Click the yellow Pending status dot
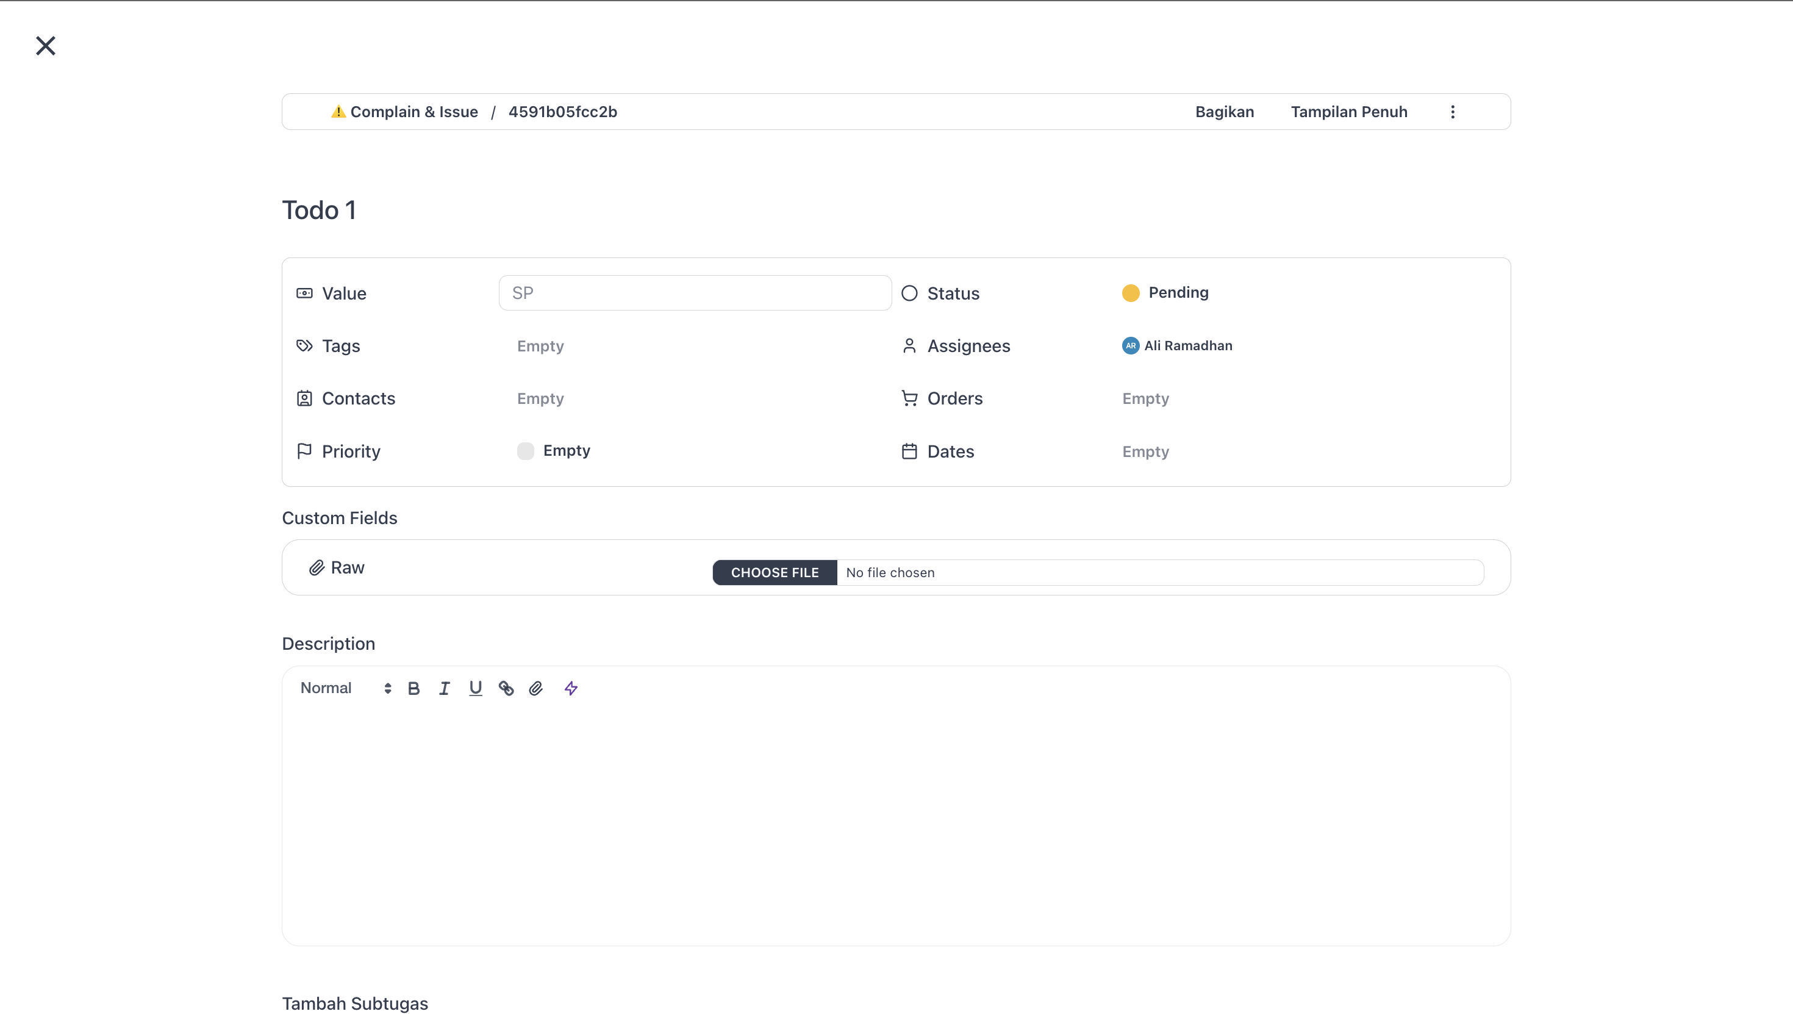Viewport: 1793px width, 1014px height. [x=1130, y=293]
